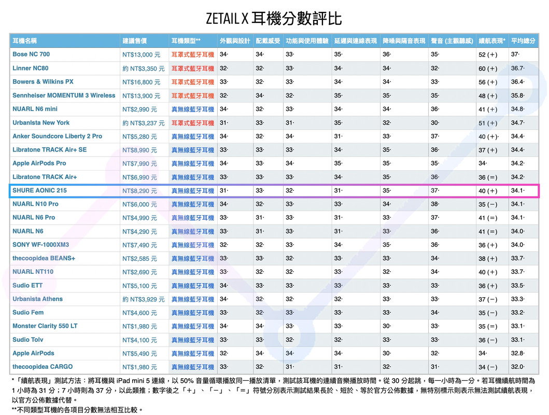The width and height of the screenshot is (549, 415).
Task: Open Anker Soundcore Liberty 2 Pro link
Action: click(57, 136)
